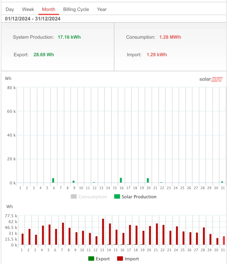Toggle the Consumption legend gray swatch

[74, 196]
